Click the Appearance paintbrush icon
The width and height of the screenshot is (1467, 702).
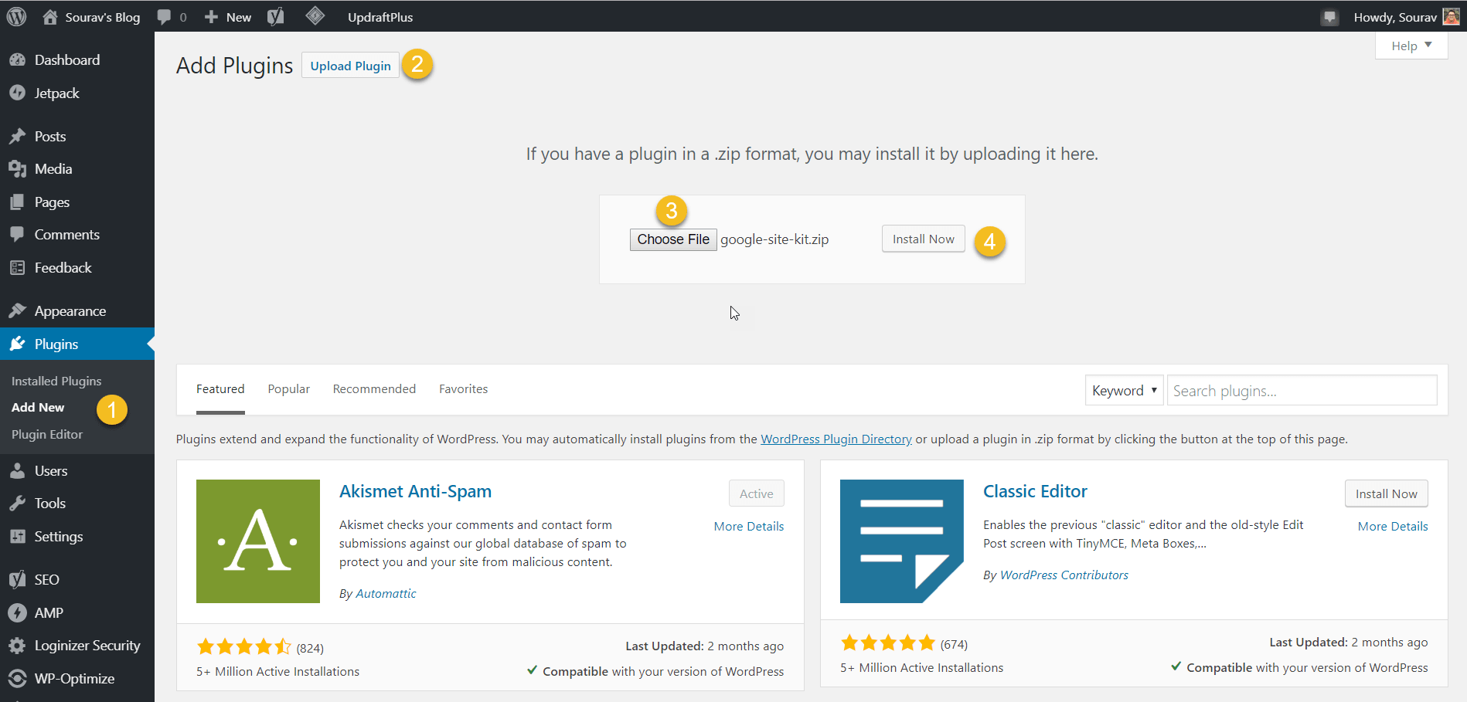[18, 311]
